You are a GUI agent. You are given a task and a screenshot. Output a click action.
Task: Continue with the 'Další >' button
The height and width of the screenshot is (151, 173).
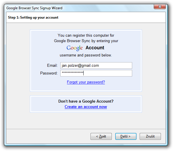coord(126,136)
